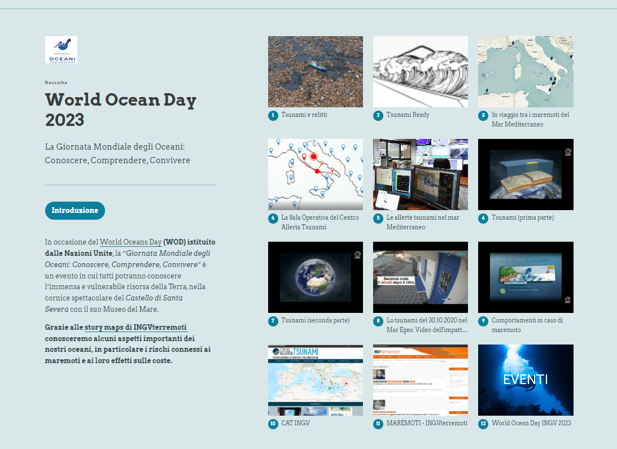Follow the World Oceans Day link

tap(131, 242)
